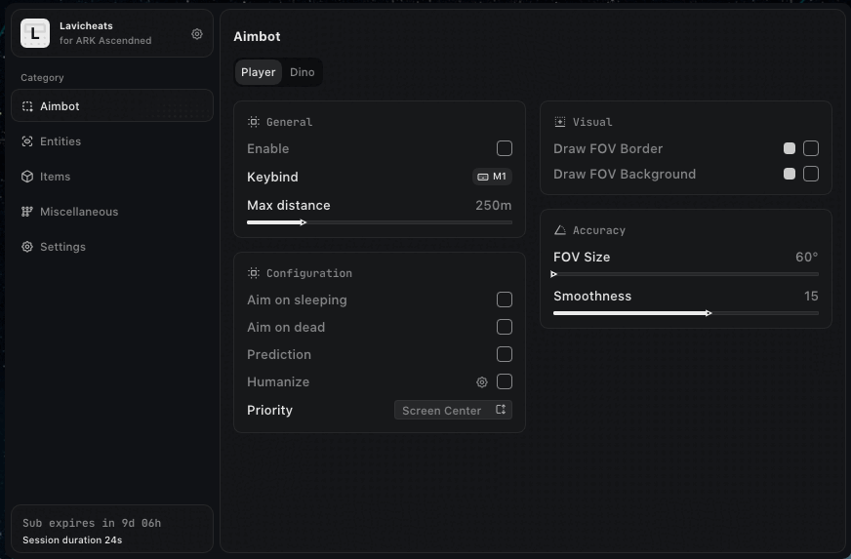Click the M1 keybind button
Image resolution: width=851 pixels, height=559 pixels.
(492, 177)
